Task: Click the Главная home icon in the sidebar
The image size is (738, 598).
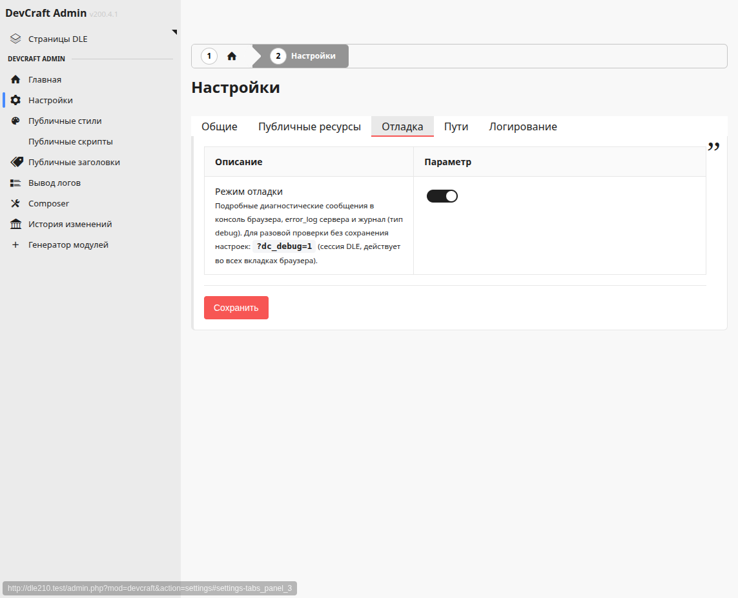Action: click(x=15, y=79)
